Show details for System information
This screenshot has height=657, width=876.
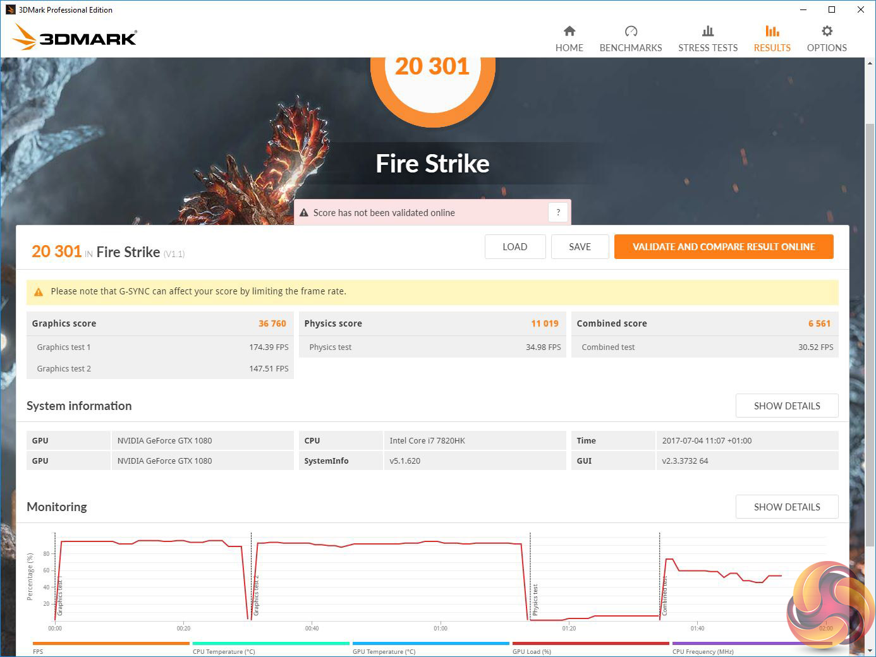coord(787,406)
